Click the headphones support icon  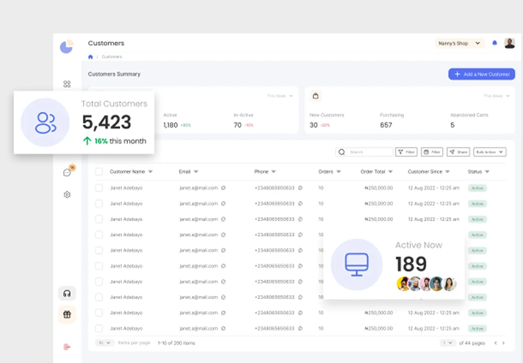click(x=67, y=293)
